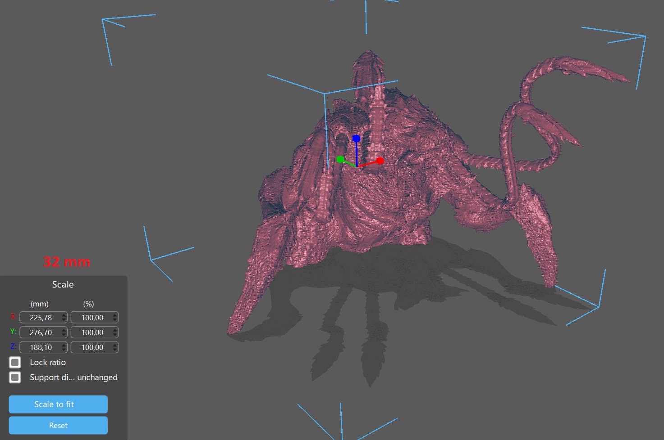Click the Y scale percentage field

(x=92, y=332)
